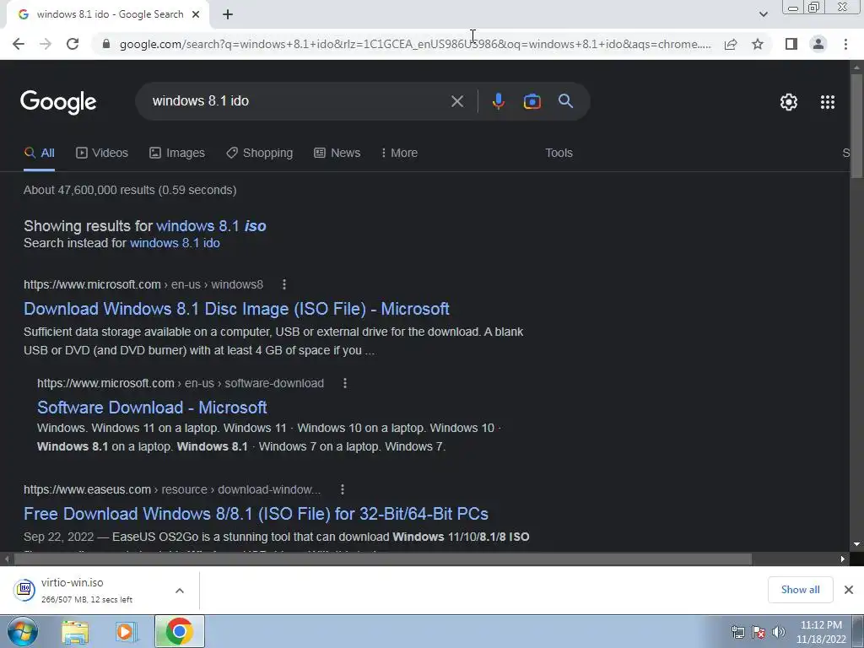Open the Google apps grid
864x648 pixels.
(828, 102)
